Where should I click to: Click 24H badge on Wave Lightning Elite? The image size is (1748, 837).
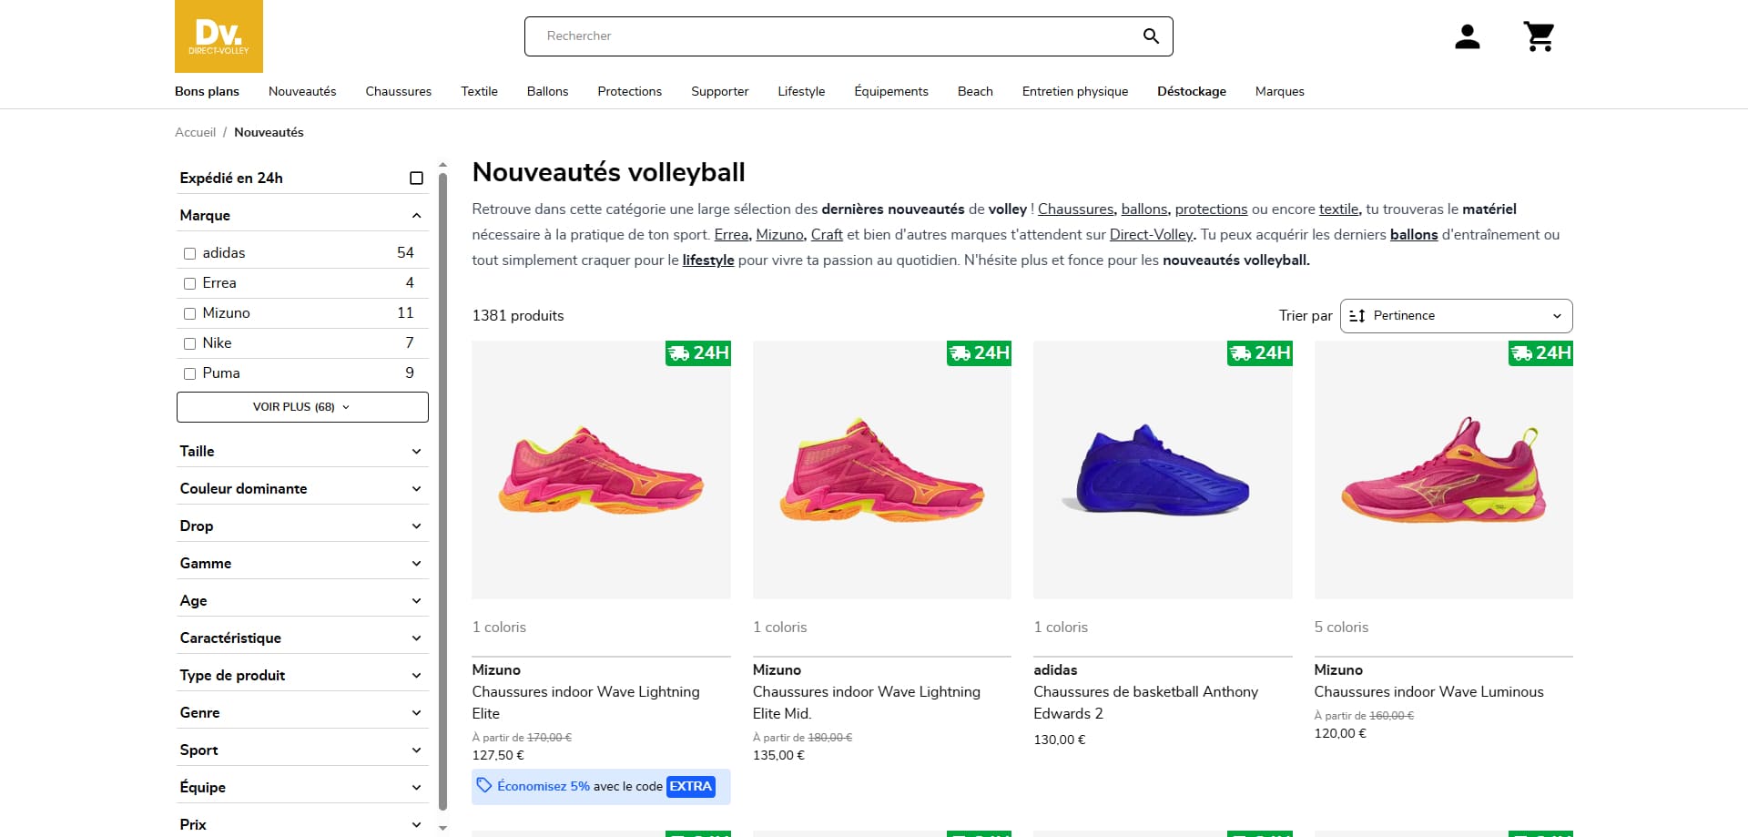(x=698, y=353)
